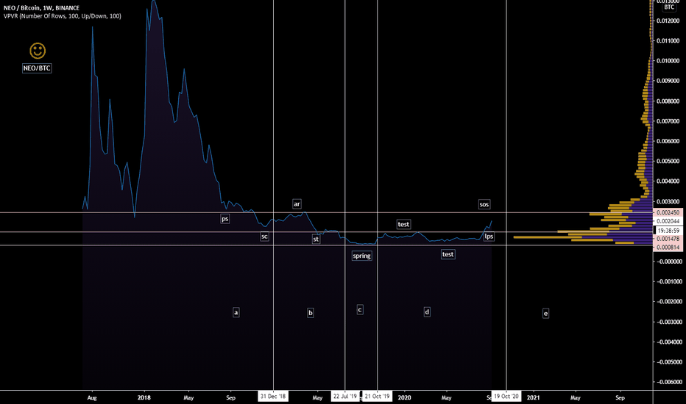Screen dimensions: 686x404
Task: Select the 'test' label below the price line
Action: coord(448,254)
